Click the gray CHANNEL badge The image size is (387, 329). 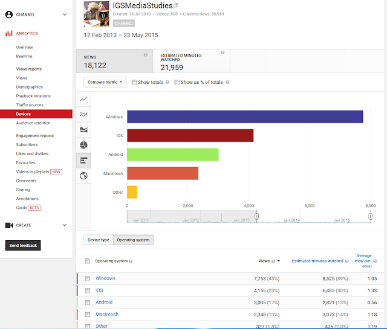[123, 24]
